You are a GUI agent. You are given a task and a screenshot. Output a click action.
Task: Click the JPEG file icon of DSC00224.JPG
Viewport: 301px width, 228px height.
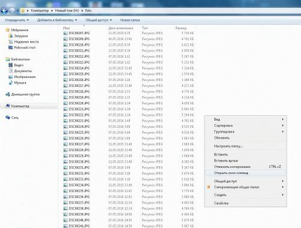66,127
